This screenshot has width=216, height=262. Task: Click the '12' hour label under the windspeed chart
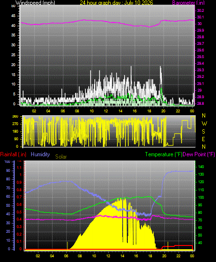(106, 111)
